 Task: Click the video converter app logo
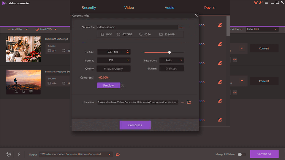(4, 3)
